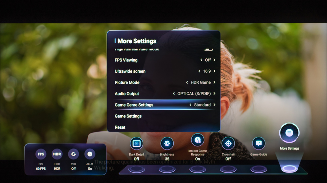Click the glowing pad under More Settings
327x183 pixels.
(289, 169)
